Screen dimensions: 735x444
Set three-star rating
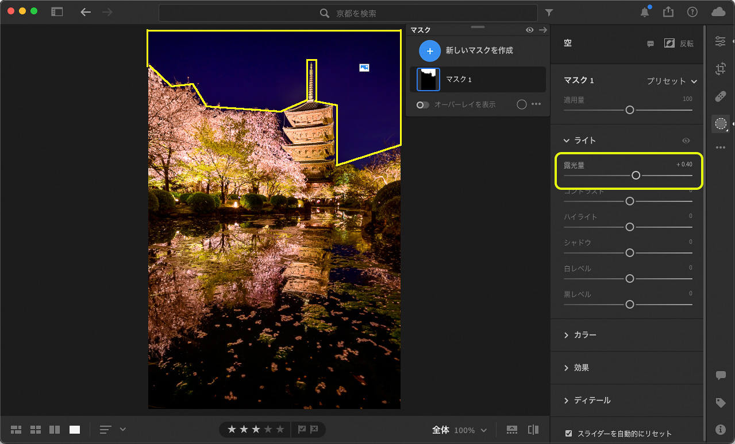(x=256, y=430)
